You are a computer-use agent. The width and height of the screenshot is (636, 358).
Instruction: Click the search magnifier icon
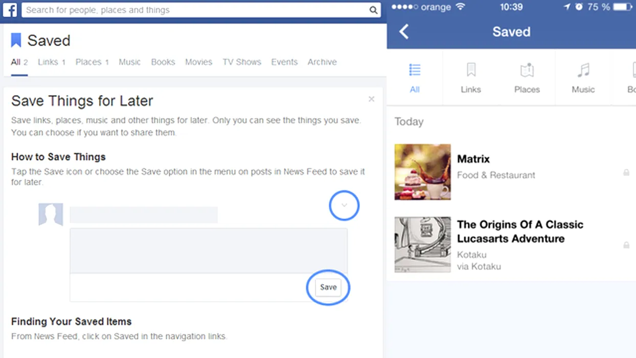(x=373, y=10)
